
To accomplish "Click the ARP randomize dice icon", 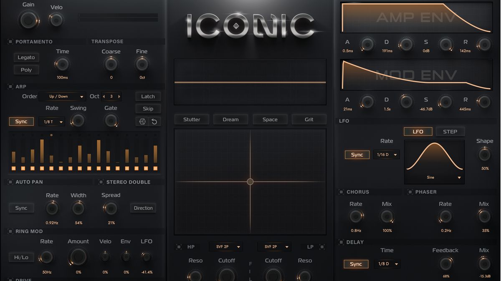I will [142, 121].
